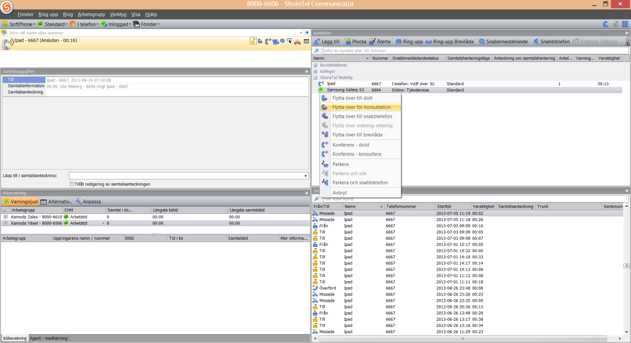This screenshot has height=343, width=631.
Task: Close the Kontakter panel
Action: (627, 33)
